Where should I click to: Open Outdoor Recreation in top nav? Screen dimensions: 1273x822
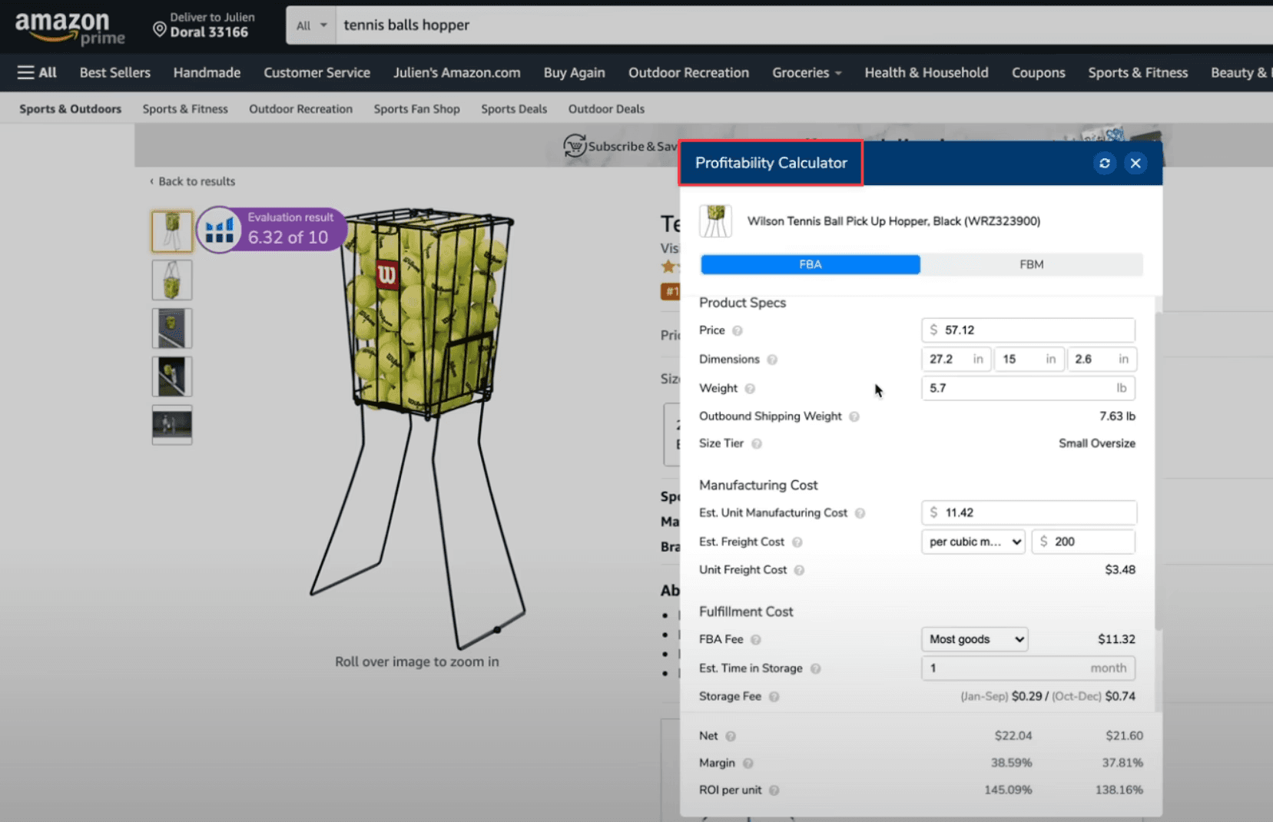[x=688, y=72]
